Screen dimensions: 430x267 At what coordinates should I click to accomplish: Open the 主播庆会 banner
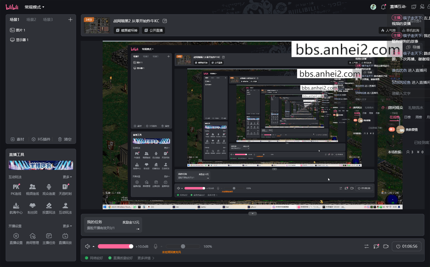[x=41, y=165]
